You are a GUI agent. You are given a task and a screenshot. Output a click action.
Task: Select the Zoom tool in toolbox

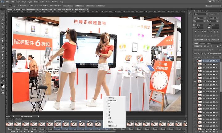(x=2, y=80)
